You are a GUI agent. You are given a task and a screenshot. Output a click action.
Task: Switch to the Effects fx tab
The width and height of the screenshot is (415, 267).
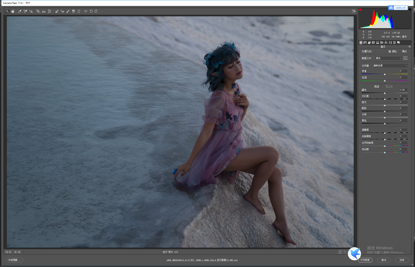pyautogui.click(x=386, y=43)
